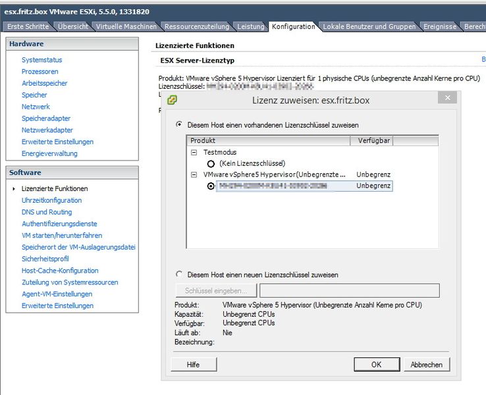The image size is (486, 395).
Task: Open the Speicher link
Action: (34, 95)
